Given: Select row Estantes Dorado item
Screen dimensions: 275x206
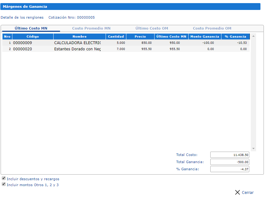Looking at the screenshot, I should click(77, 49).
